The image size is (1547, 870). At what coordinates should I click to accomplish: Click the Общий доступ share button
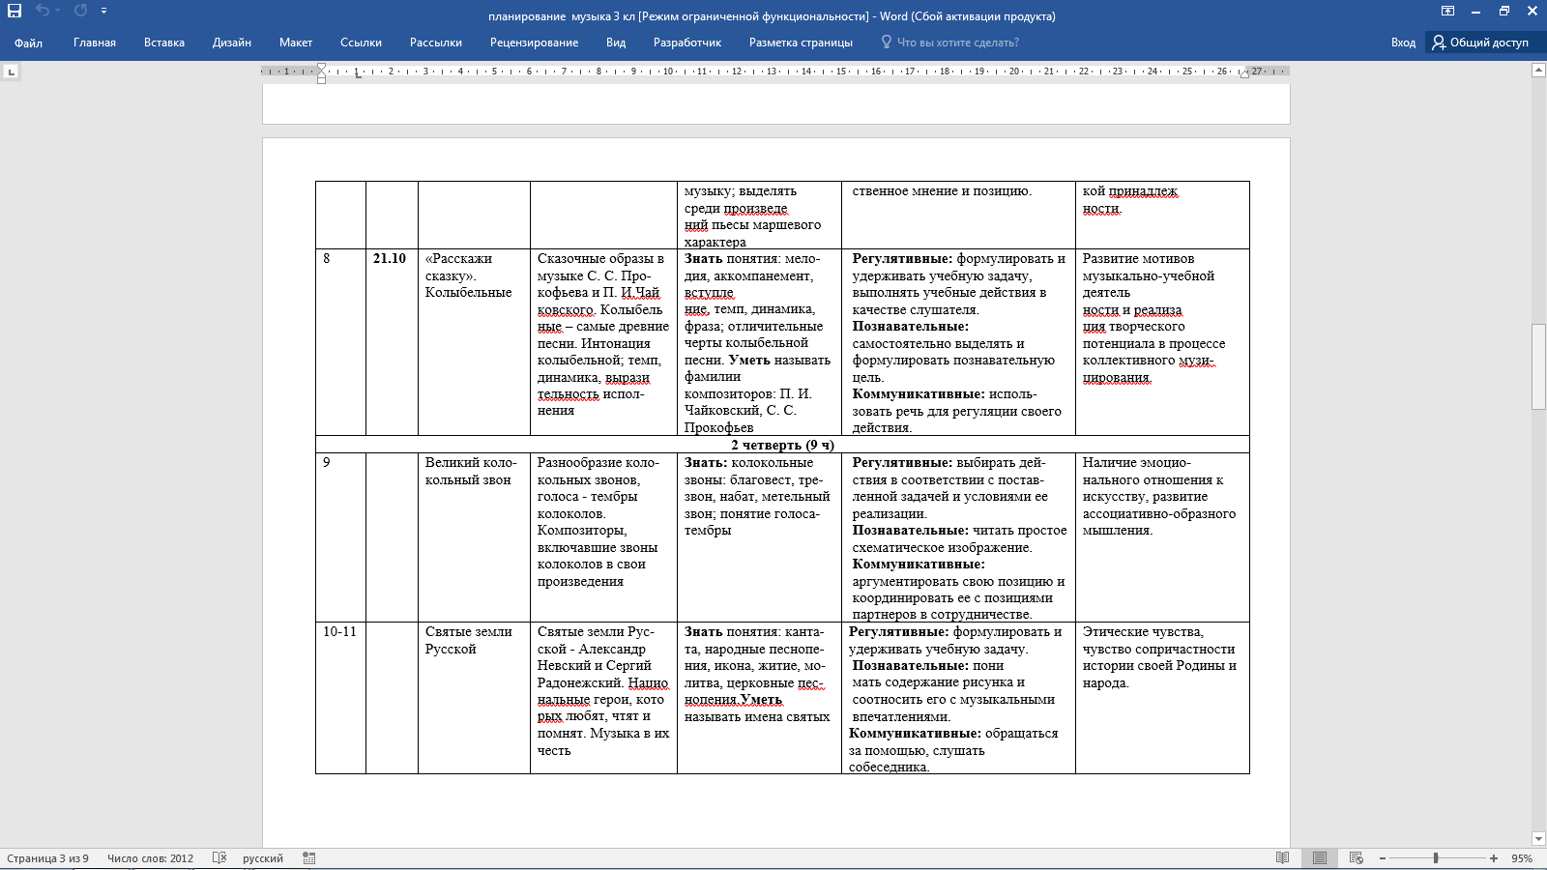[1480, 43]
